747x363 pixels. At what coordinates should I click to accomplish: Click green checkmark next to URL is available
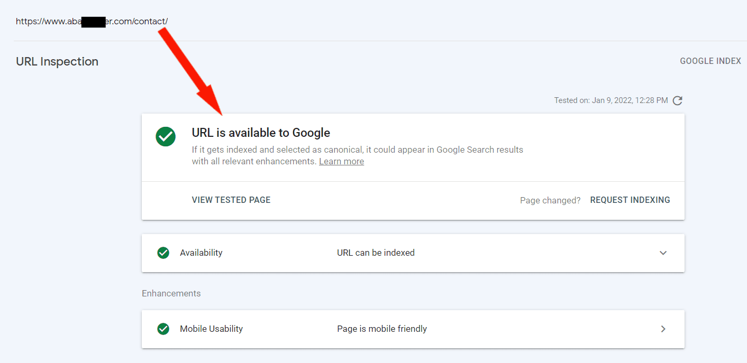166,136
